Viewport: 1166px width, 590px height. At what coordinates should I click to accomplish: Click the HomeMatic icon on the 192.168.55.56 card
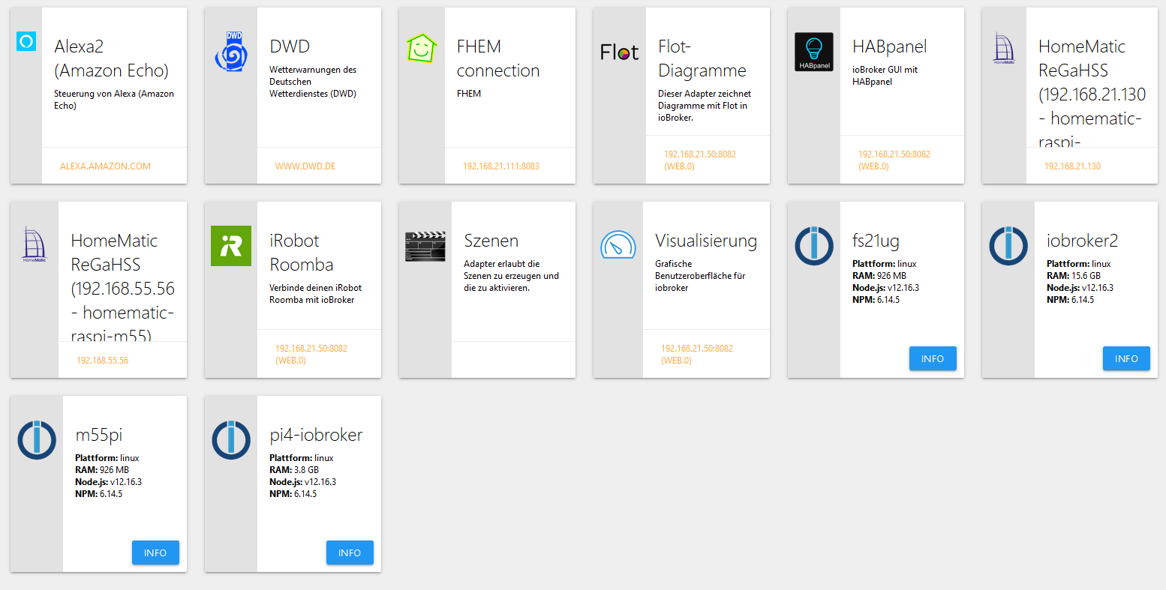tap(35, 244)
